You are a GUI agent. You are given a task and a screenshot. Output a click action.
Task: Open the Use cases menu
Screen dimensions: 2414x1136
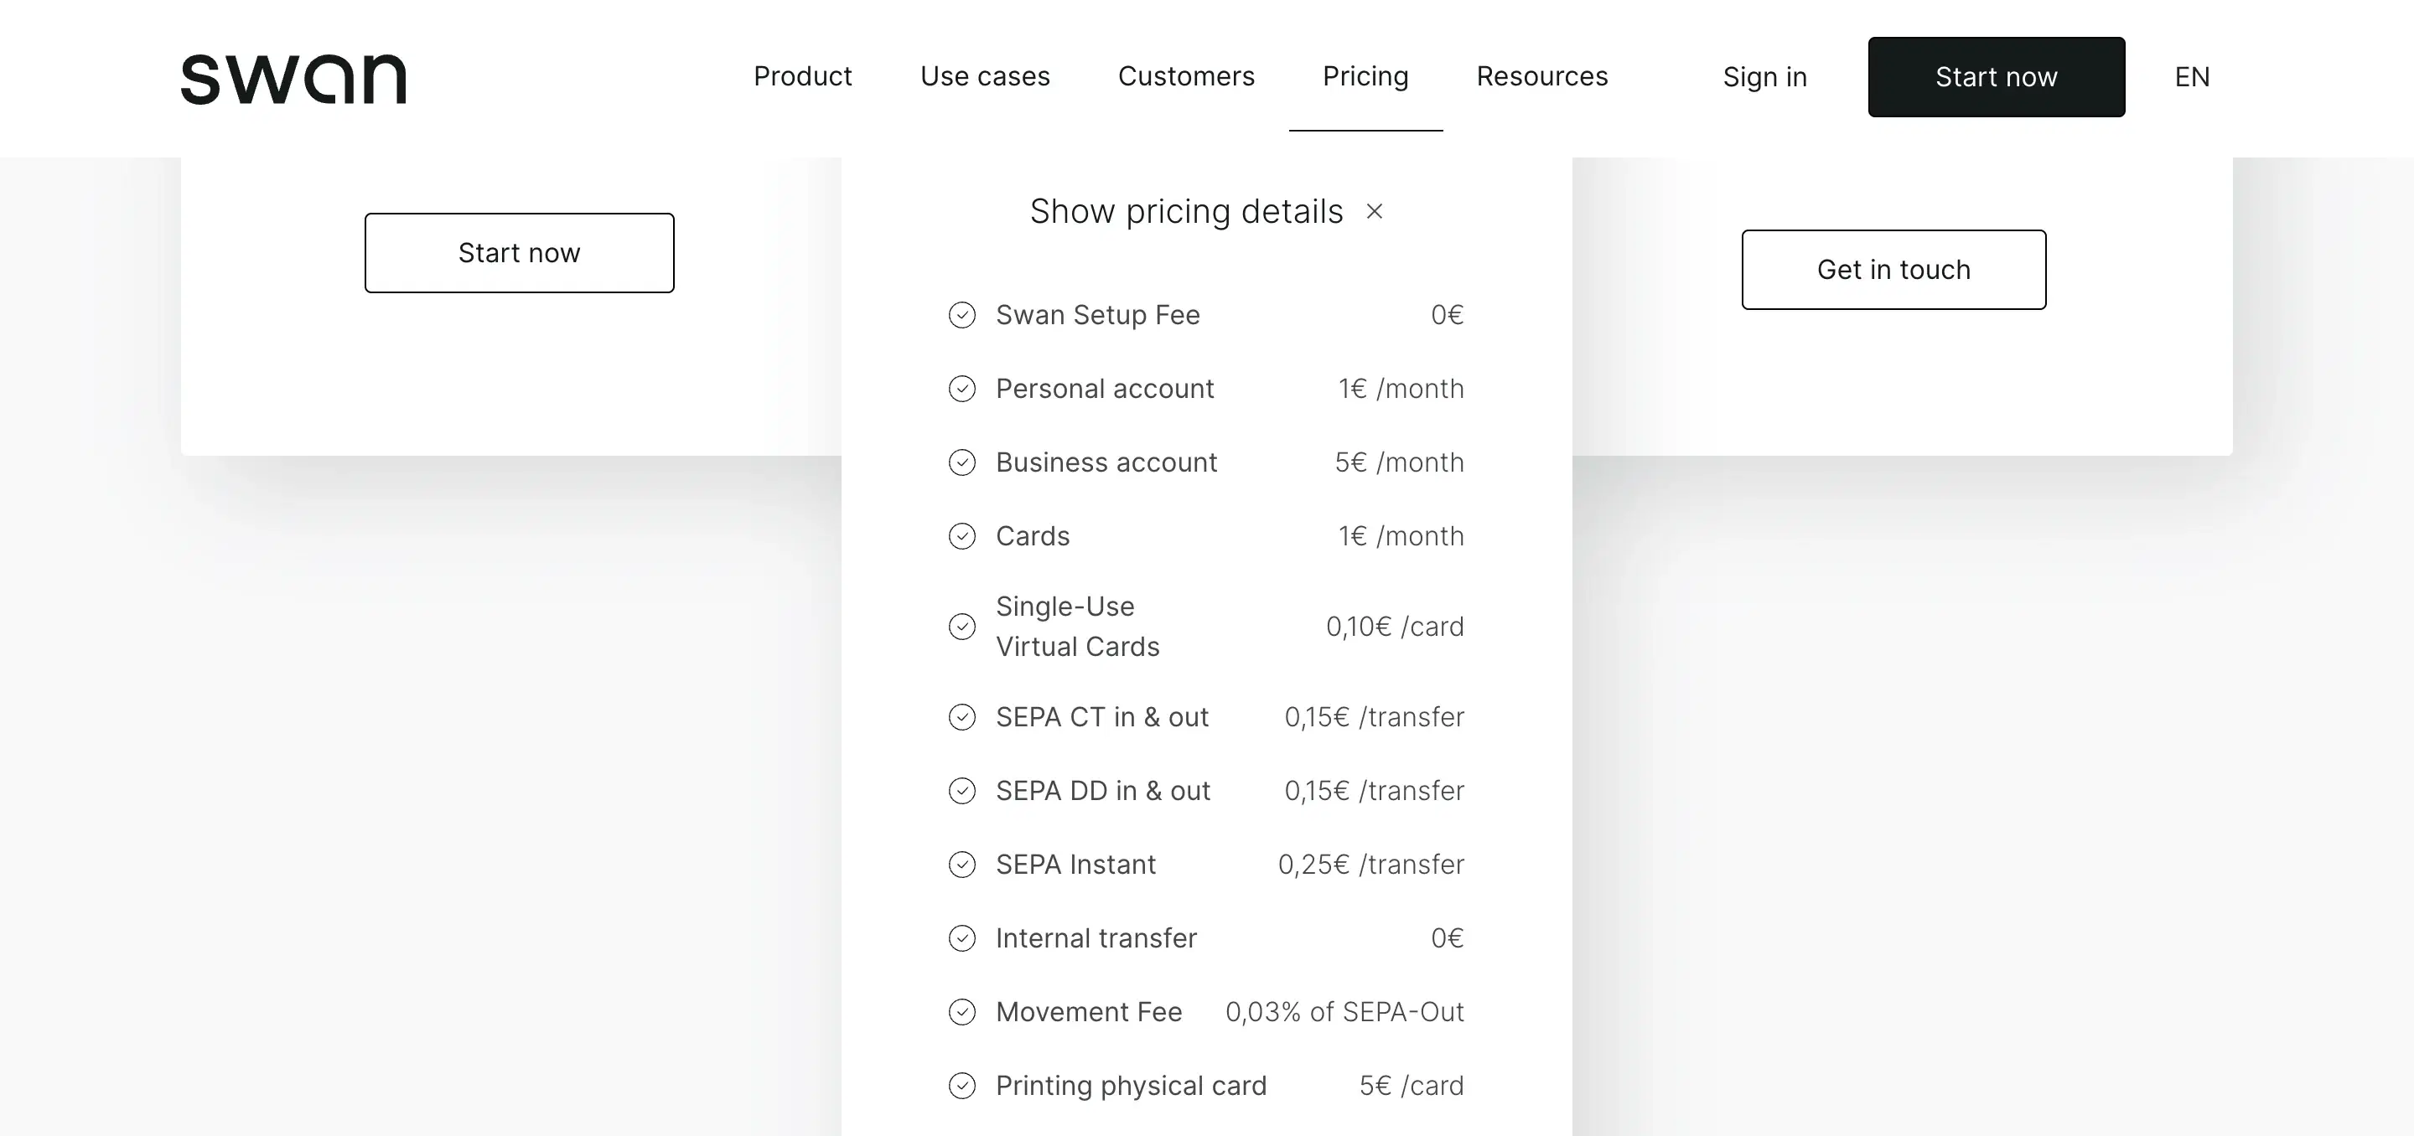(x=985, y=77)
